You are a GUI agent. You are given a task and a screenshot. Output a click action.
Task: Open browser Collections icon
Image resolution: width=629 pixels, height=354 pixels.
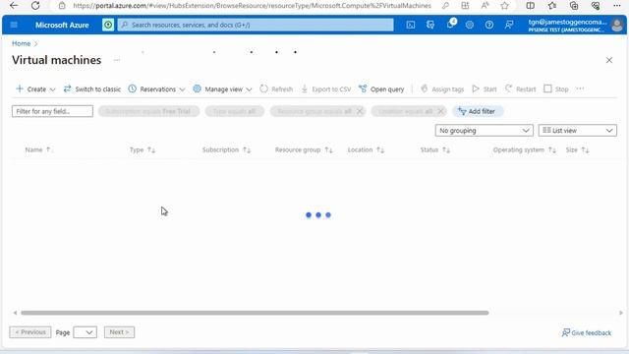coord(574,6)
